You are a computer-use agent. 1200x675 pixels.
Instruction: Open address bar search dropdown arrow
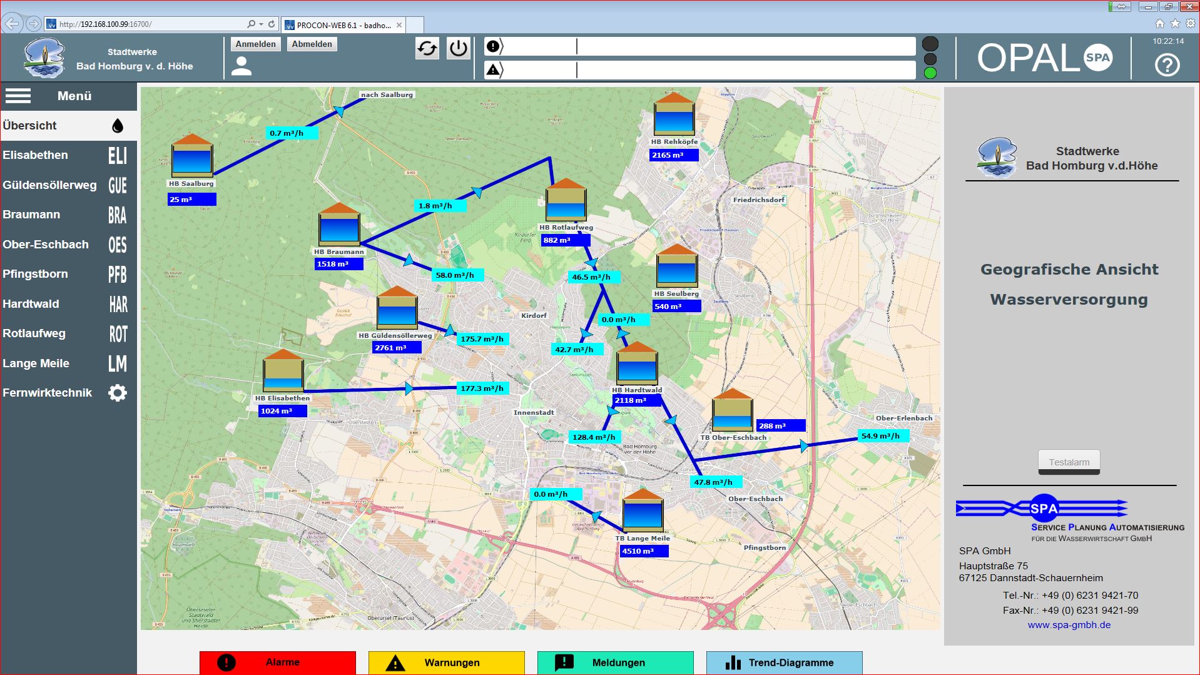261,24
